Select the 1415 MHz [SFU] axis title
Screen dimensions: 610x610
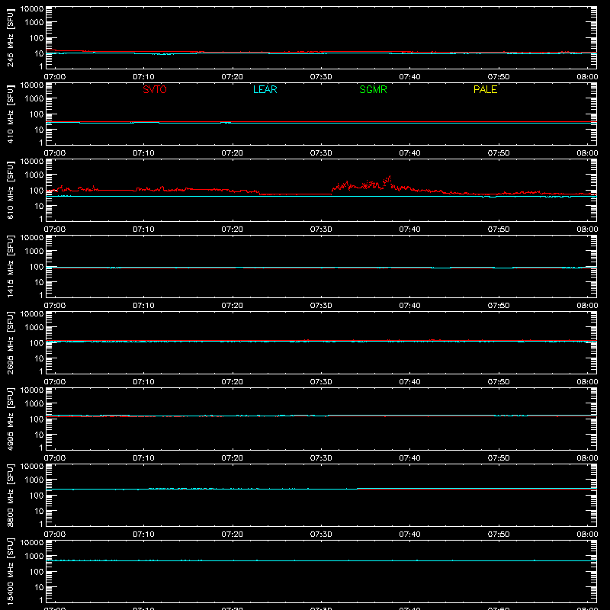point(10,267)
